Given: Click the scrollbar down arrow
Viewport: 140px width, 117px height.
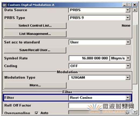Looking at the screenshot, I should point(135,112).
